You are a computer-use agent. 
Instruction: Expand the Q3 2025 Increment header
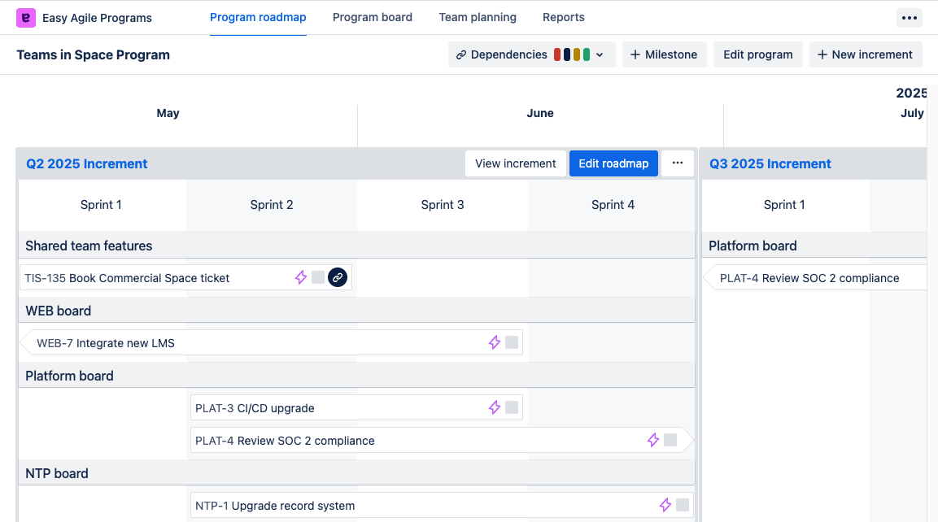coord(770,163)
